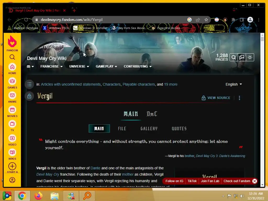This screenshot has height=201, width=268.
Task: Open the Windows ISOs bookmark
Action: click(56, 28)
